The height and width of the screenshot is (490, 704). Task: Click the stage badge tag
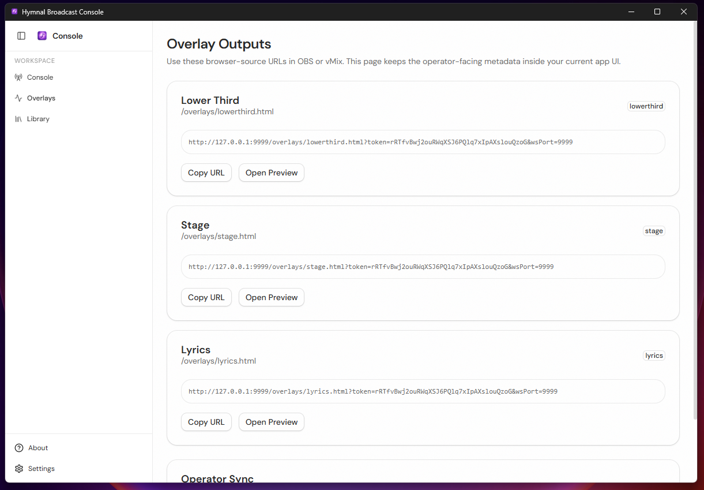tap(654, 231)
